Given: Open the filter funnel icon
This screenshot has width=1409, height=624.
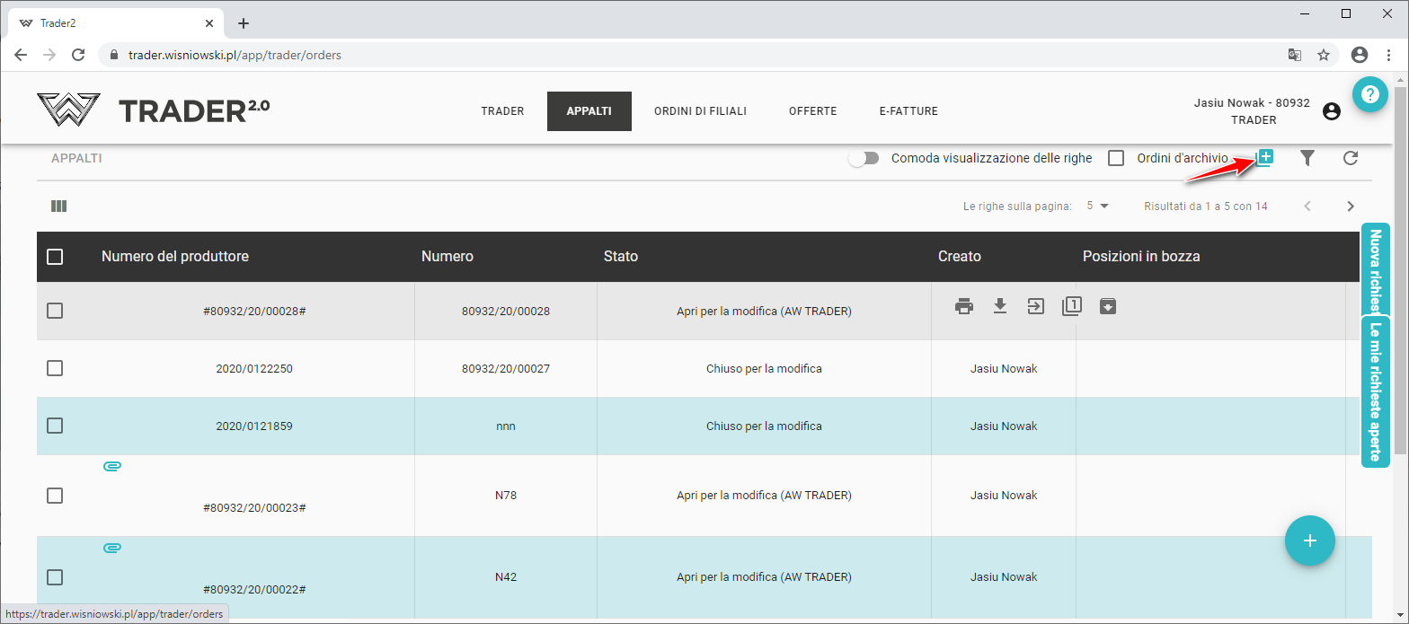Looking at the screenshot, I should [1307, 159].
